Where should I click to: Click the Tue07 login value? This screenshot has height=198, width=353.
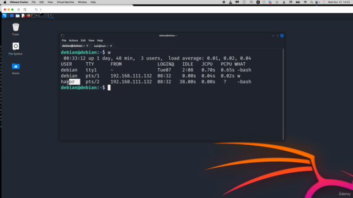(164, 70)
